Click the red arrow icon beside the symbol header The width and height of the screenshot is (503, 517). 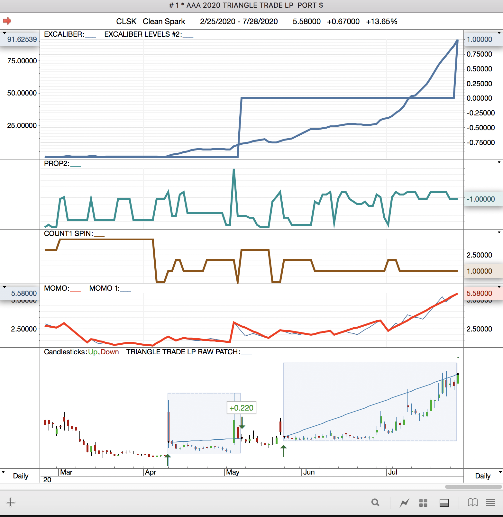click(x=7, y=21)
